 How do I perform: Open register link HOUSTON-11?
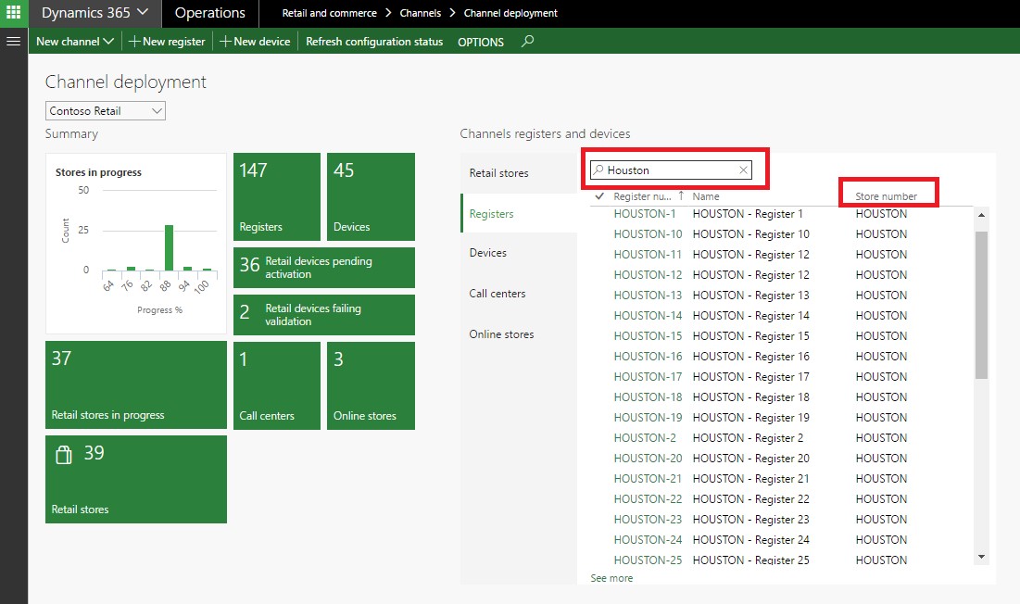(x=648, y=254)
